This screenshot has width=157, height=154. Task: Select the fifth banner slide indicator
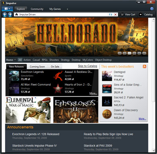coord(139,53)
